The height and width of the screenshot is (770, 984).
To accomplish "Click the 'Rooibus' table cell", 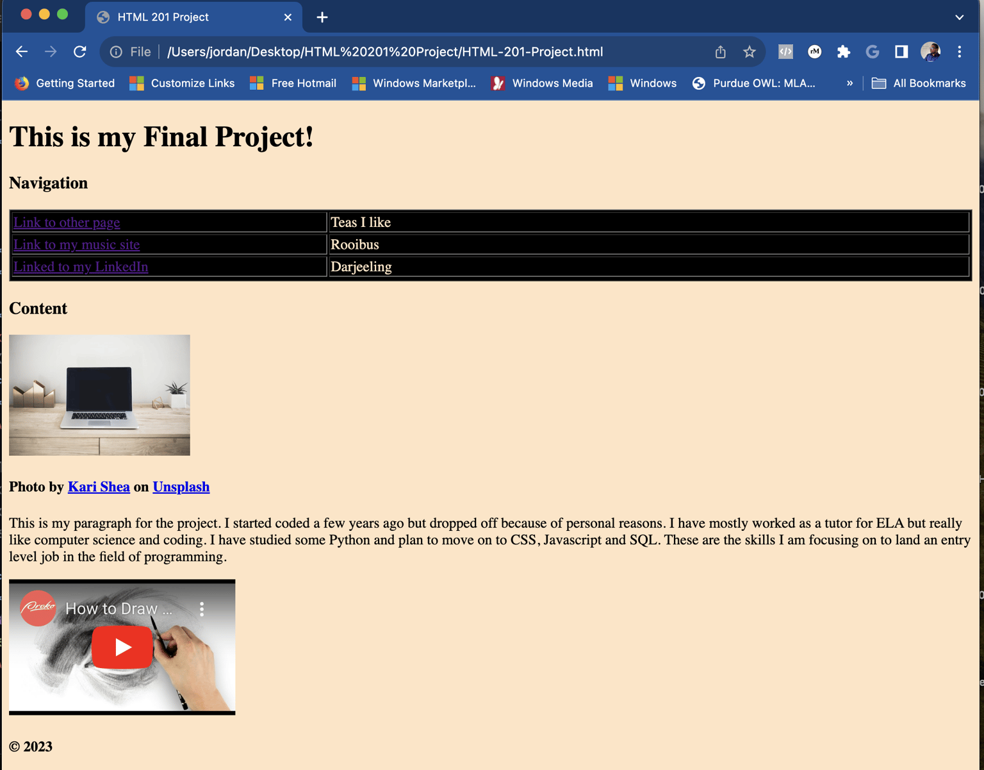I will (x=649, y=245).
